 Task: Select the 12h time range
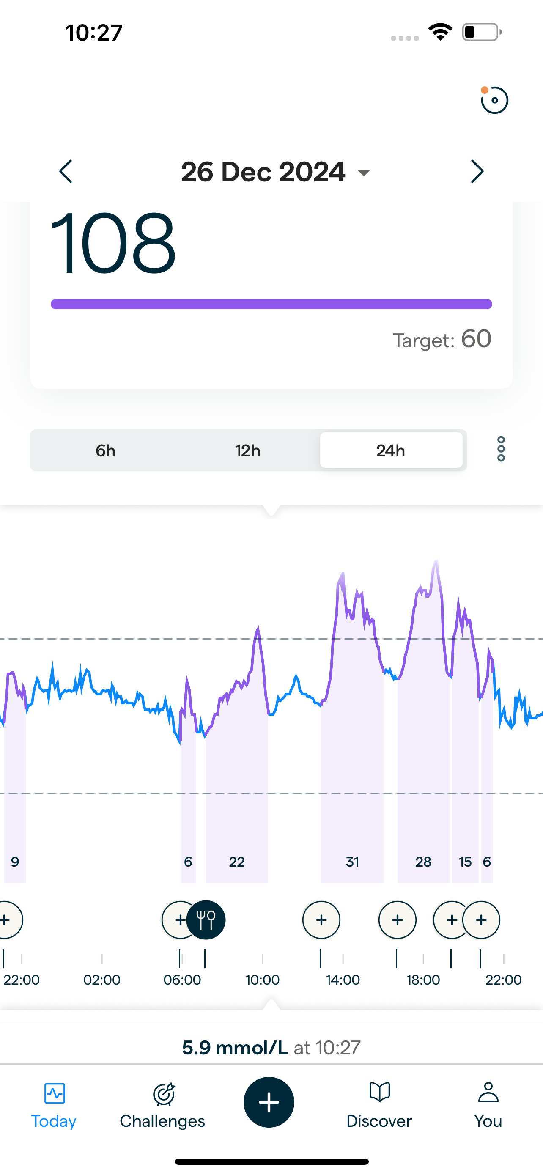click(x=247, y=450)
